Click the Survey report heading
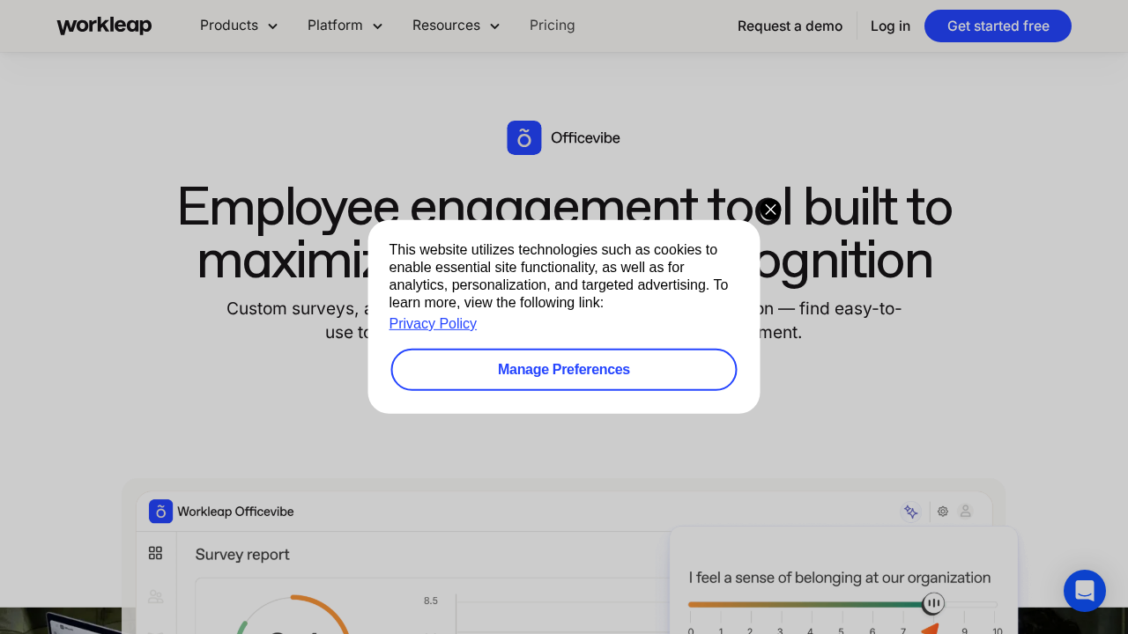Screen dimensions: 1128x634 click(x=242, y=555)
